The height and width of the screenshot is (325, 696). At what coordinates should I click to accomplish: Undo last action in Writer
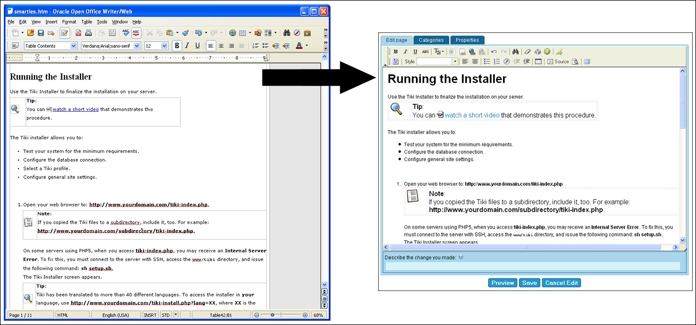[198, 33]
